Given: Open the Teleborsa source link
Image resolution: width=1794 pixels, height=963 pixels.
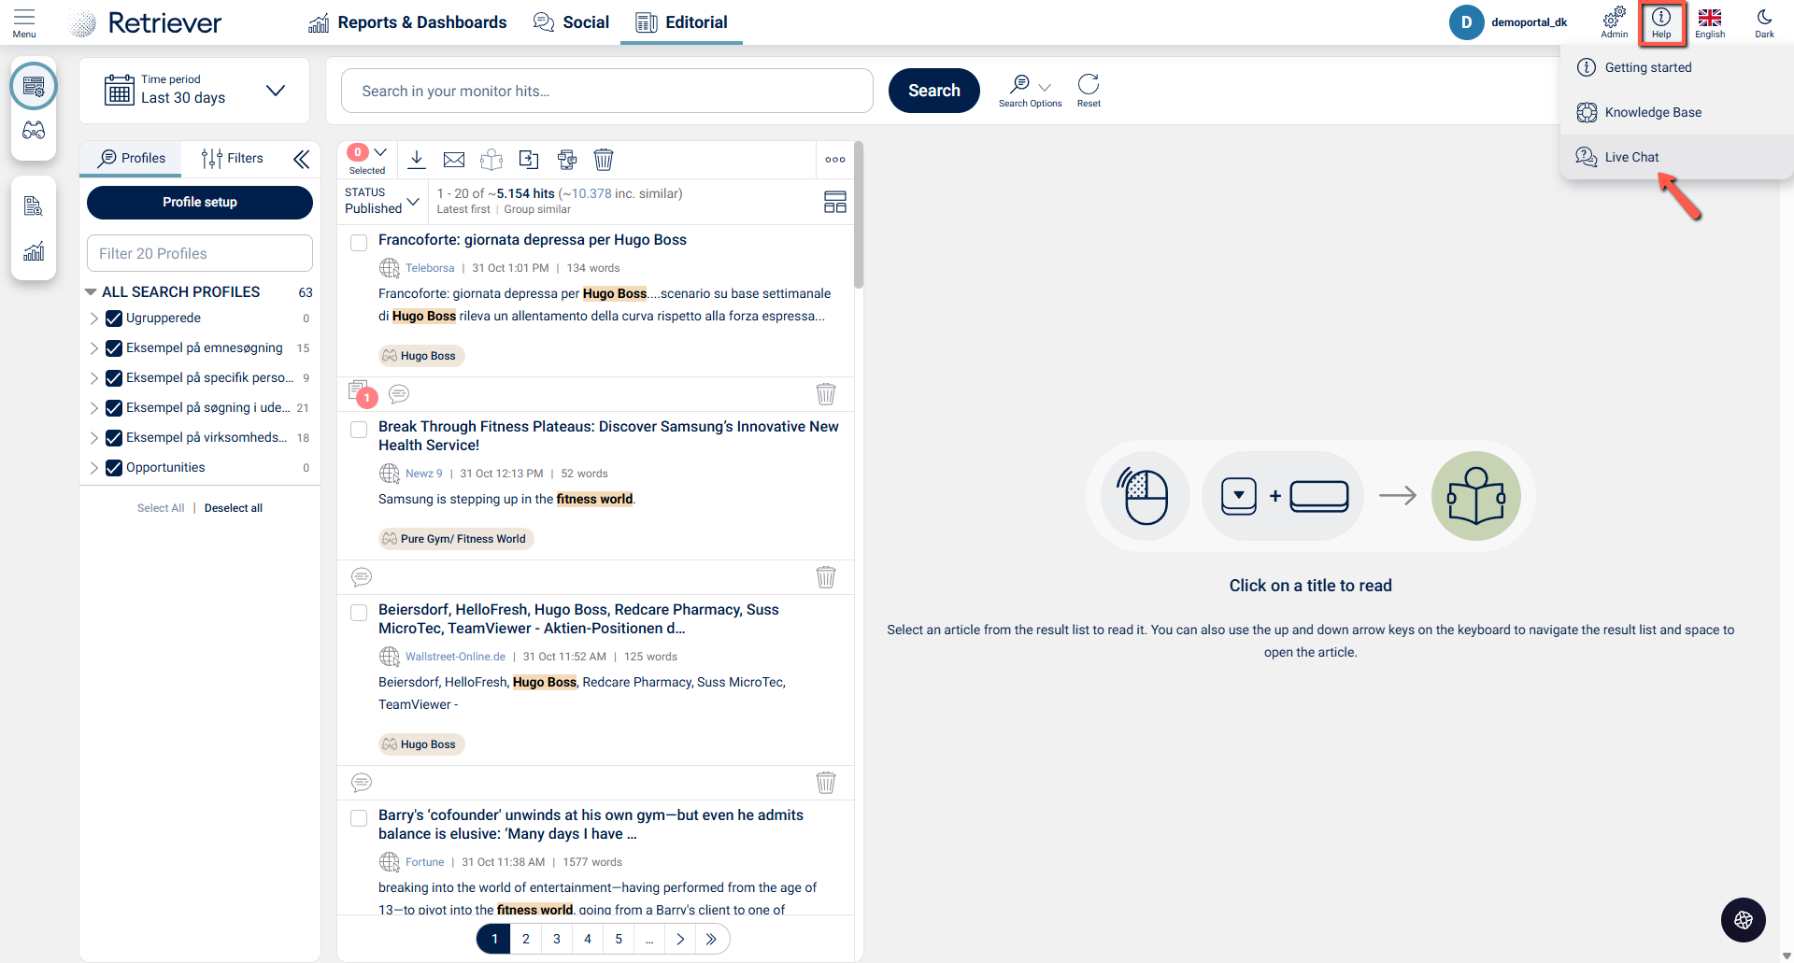Looking at the screenshot, I should click(x=430, y=268).
